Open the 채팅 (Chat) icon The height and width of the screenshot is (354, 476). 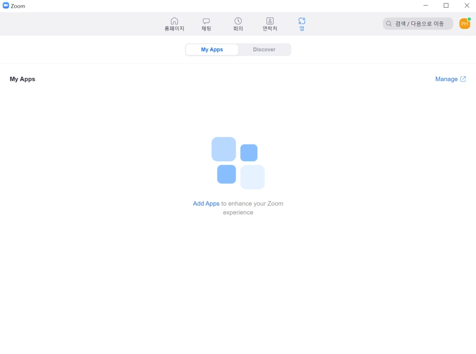206,23
